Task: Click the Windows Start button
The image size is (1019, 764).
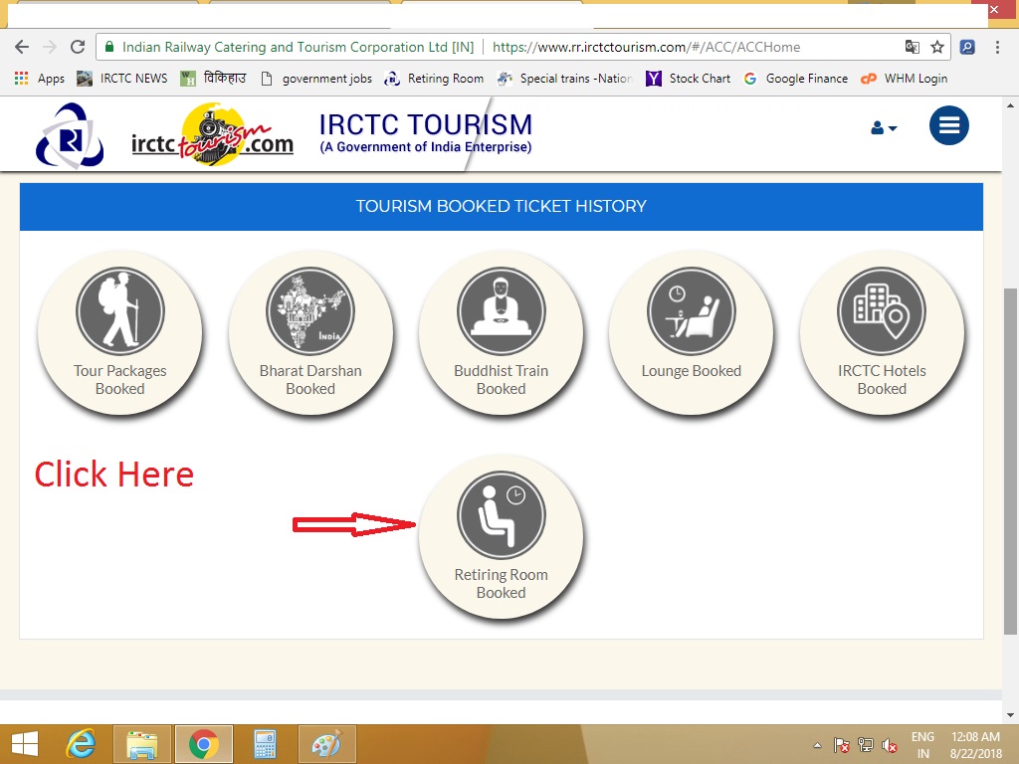Action: point(24,744)
